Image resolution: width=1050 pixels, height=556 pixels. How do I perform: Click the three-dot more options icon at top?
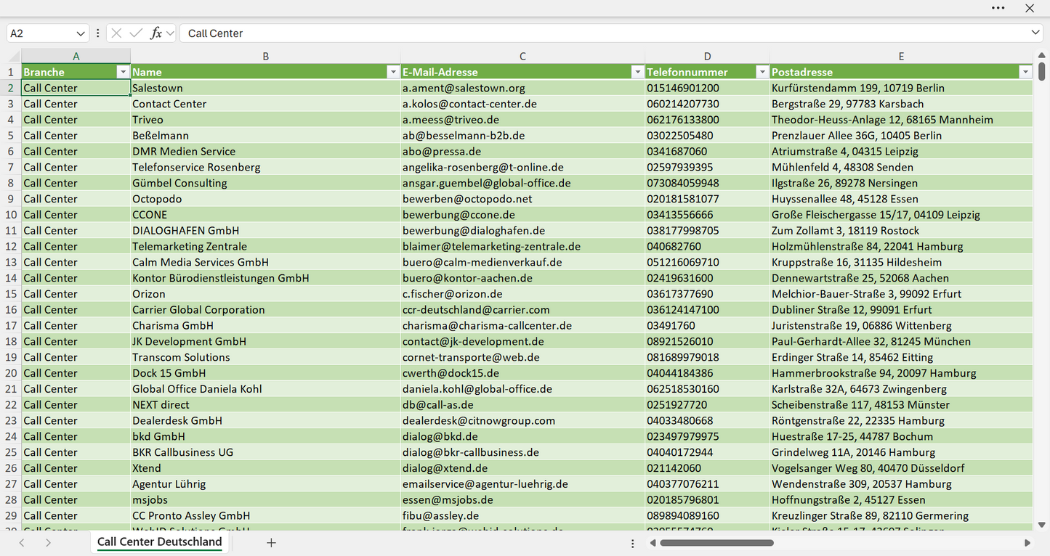click(x=998, y=8)
